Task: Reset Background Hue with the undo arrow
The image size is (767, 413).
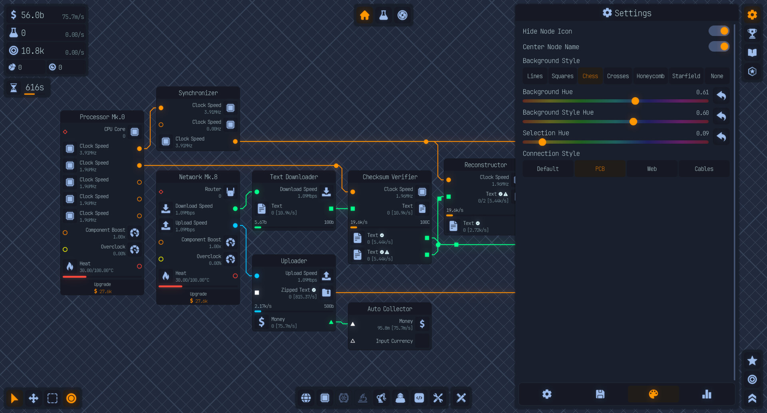Action: click(721, 96)
